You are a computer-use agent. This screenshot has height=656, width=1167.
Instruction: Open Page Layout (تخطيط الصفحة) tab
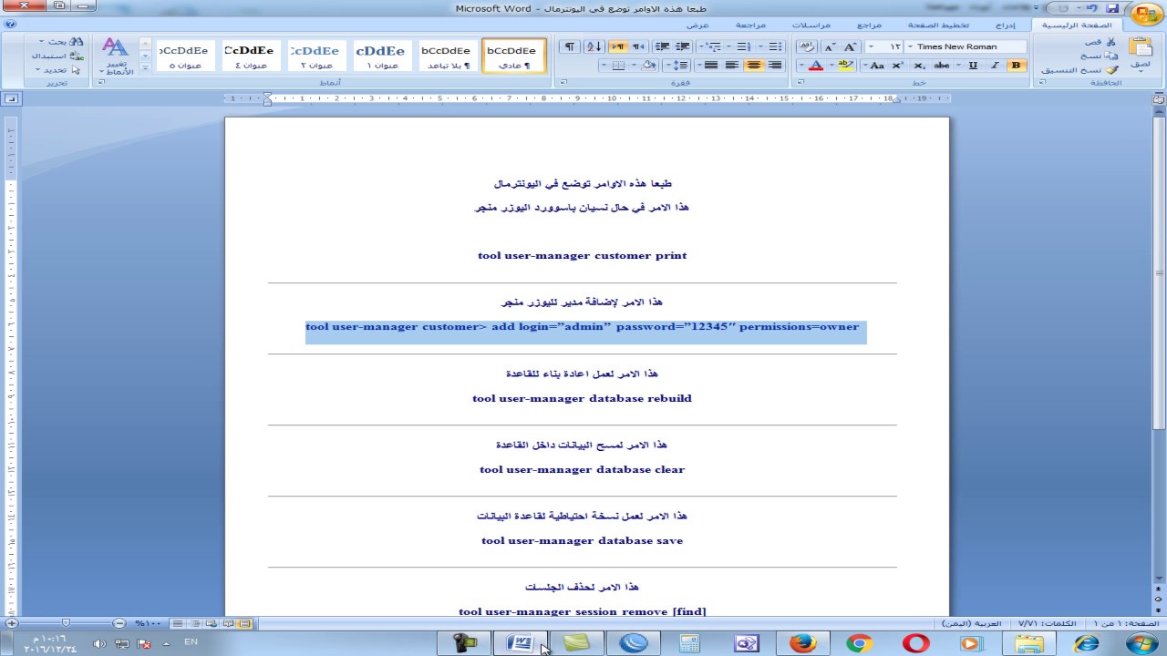tap(938, 25)
